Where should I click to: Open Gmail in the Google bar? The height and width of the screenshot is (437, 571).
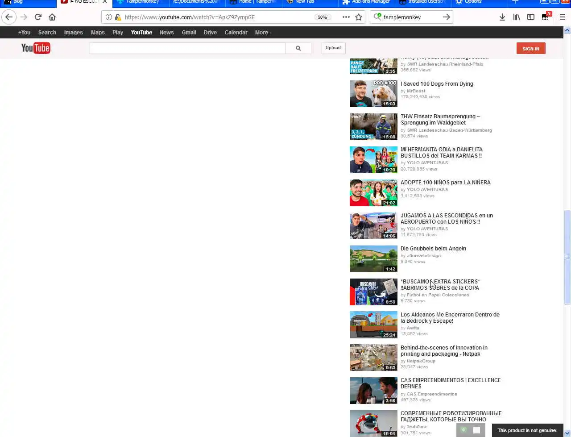[189, 33]
